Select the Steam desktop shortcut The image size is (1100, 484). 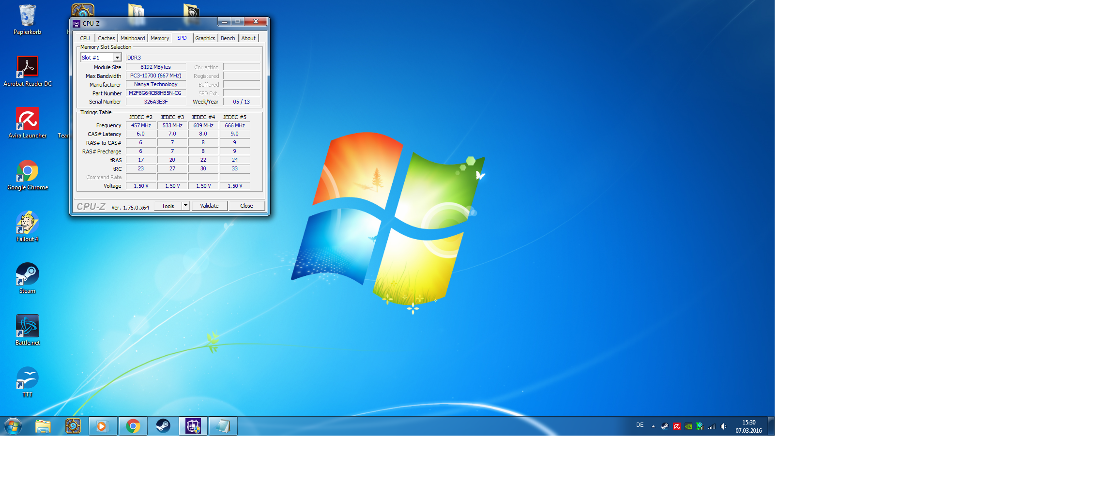27,278
